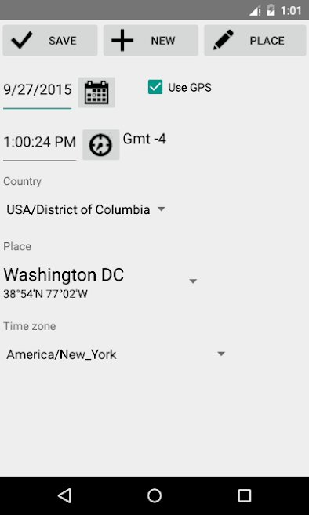Image resolution: width=309 pixels, height=515 pixels.
Task: Expand the America/New_York time zone dropdown
Action: (116, 354)
